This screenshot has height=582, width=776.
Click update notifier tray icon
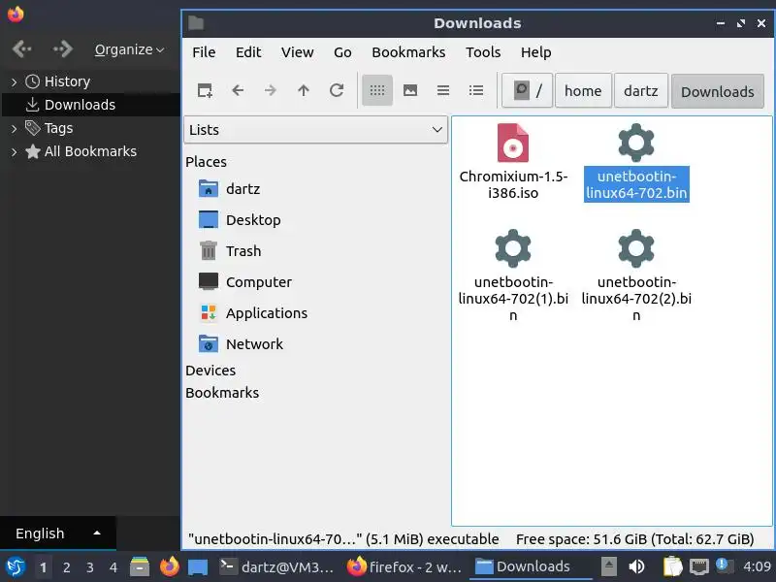(725, 566)
